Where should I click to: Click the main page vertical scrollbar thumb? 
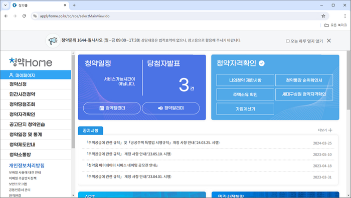(348, 80)
